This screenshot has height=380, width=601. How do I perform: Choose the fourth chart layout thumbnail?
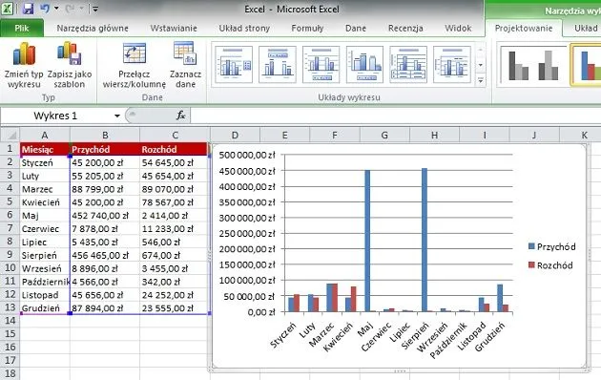pos(364,64)
